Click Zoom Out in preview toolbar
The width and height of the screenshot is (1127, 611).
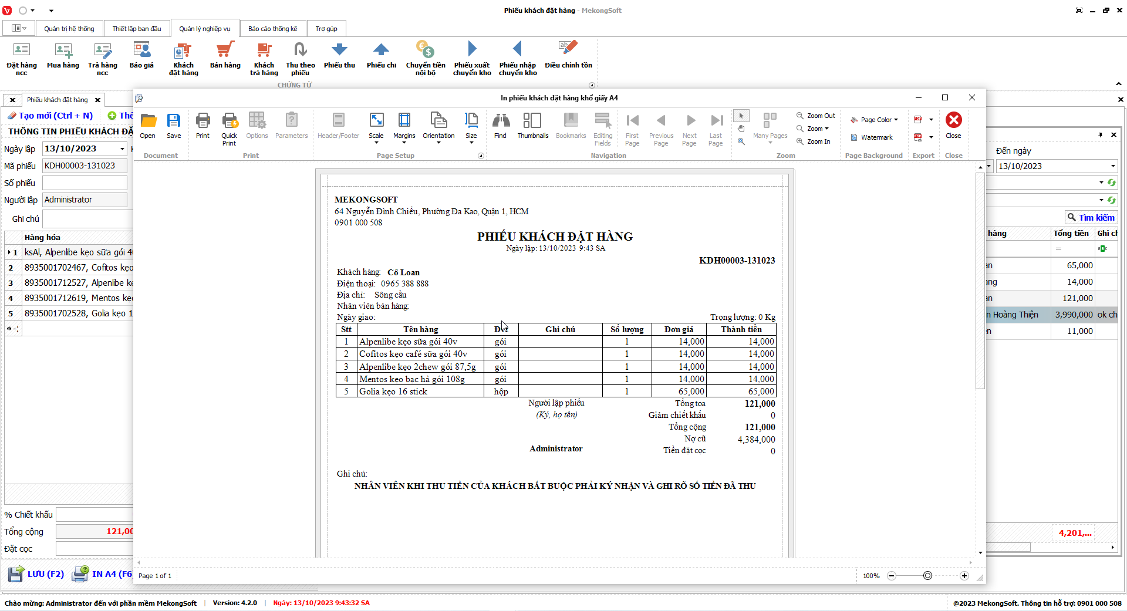pos(816,116)
